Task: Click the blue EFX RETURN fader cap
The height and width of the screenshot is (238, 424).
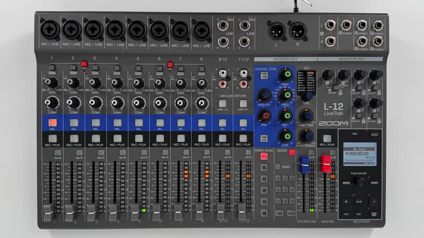Action: click(x=304, y=165)
